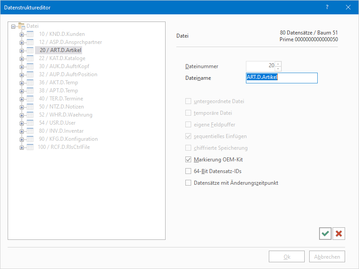
Task: Click the green checkmark confirm icon
Action: [325, 233]
